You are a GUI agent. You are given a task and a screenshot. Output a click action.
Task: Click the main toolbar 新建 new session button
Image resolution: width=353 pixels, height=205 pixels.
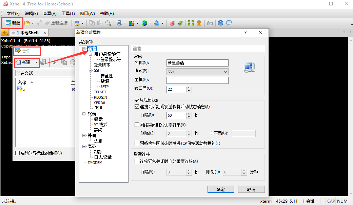[13, 23]
